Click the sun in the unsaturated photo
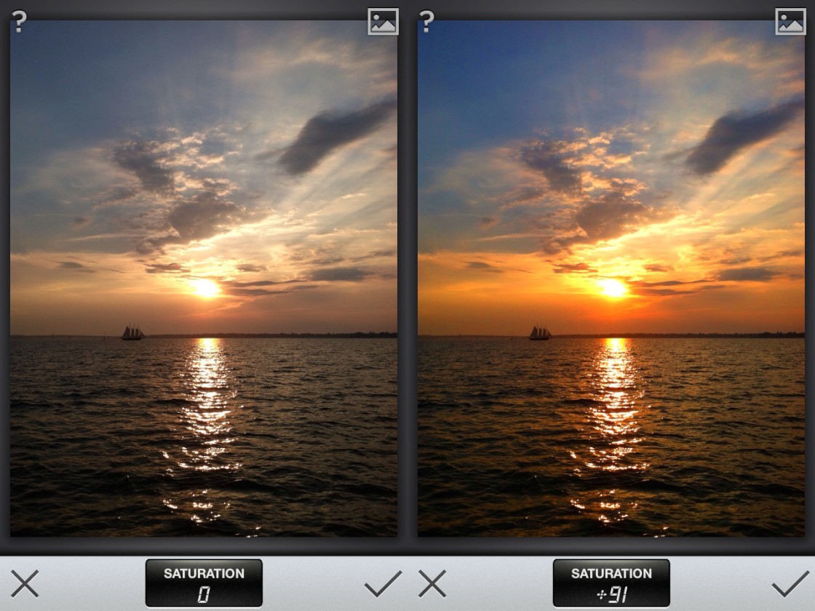815x611 pixels. click(x=206, y=289)
